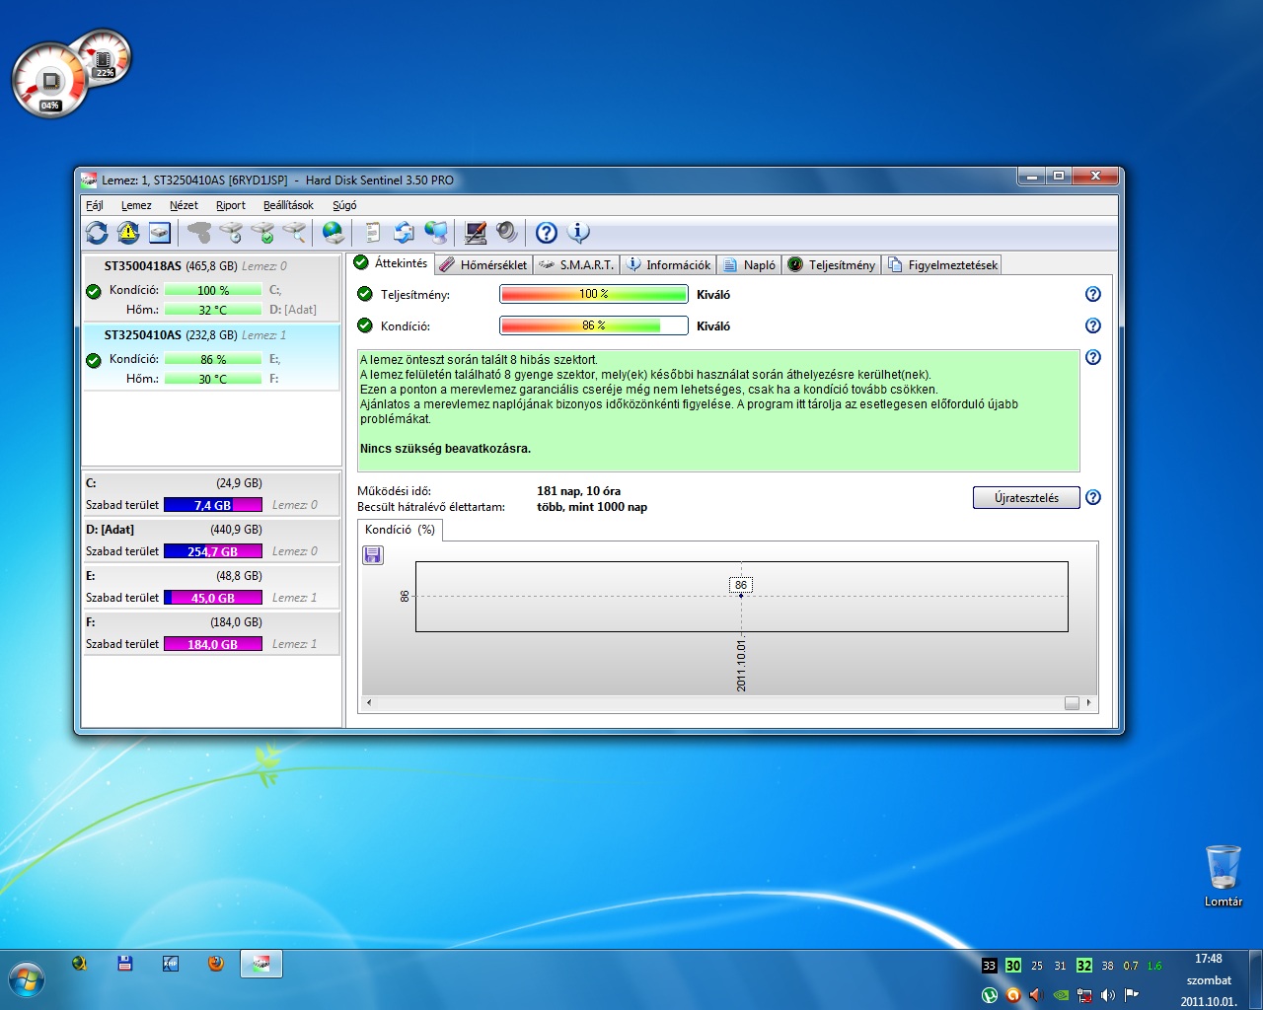Click the disk with magnifier toolbar icon
The height and width of the screenshot is (1010, 1263).
tap(294, 233)
